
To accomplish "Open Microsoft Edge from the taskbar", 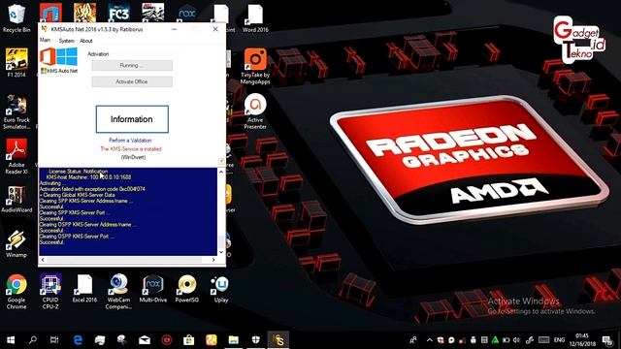I will tap(78, 340).
